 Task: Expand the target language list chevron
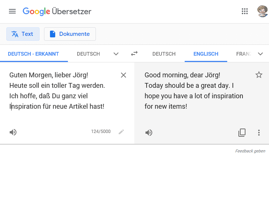coord(260,54)
